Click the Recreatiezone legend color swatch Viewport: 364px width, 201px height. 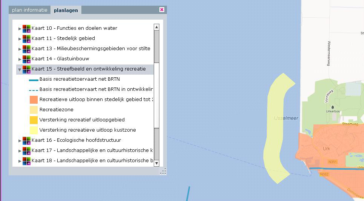(34, 110)
